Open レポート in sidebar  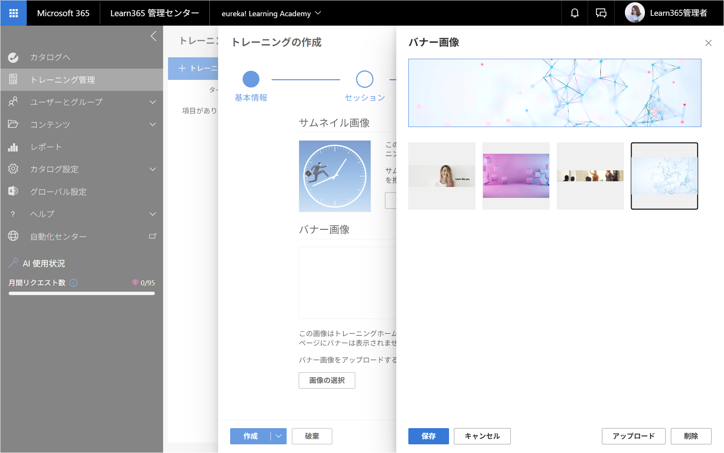click(x=81, y=147)
